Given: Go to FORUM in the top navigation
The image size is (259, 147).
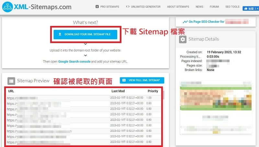Looking at the screenshot, I should click(214, 7).
